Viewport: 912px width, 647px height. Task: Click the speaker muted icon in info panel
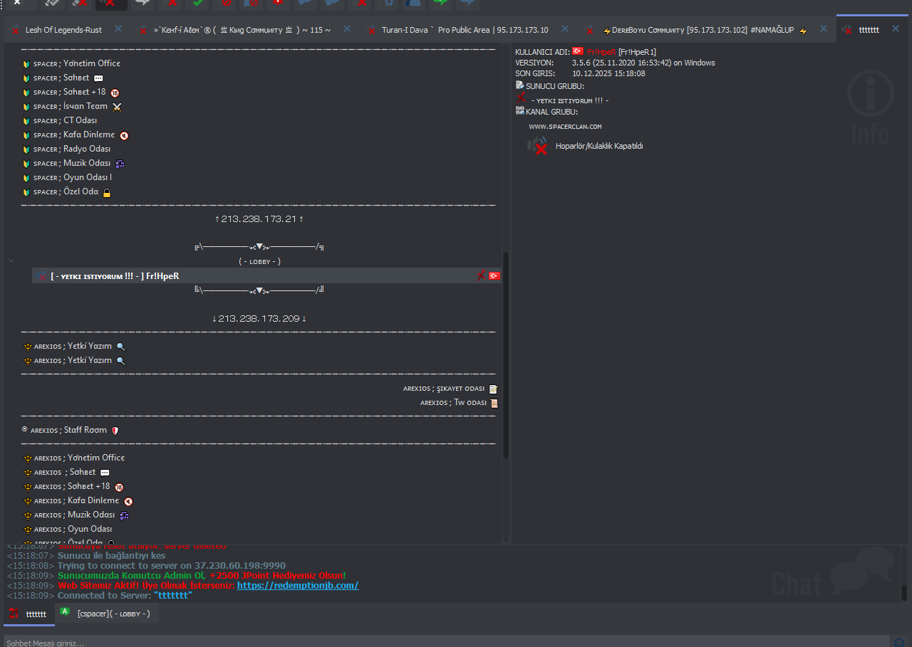click(x=538, y=145)
